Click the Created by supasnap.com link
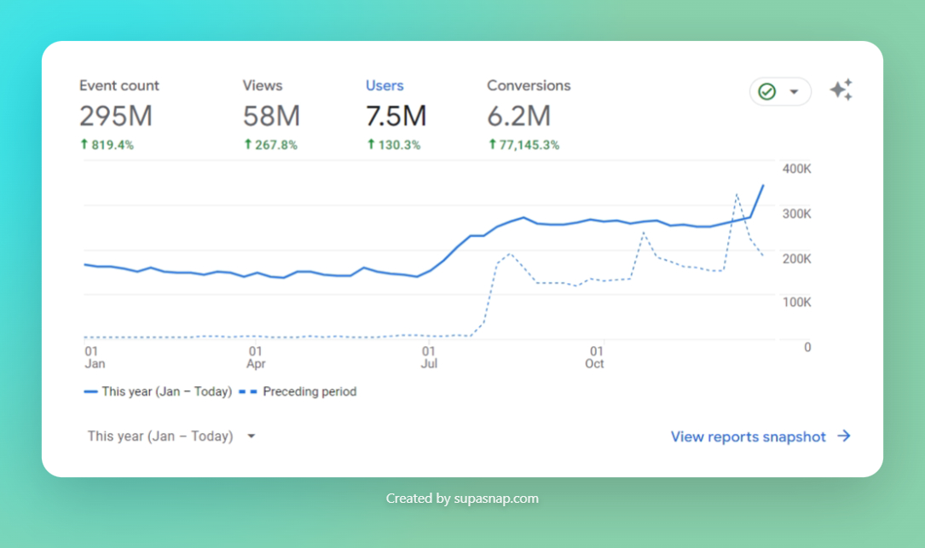The width and height of the screenshot is (925, 548). (462, 499)
